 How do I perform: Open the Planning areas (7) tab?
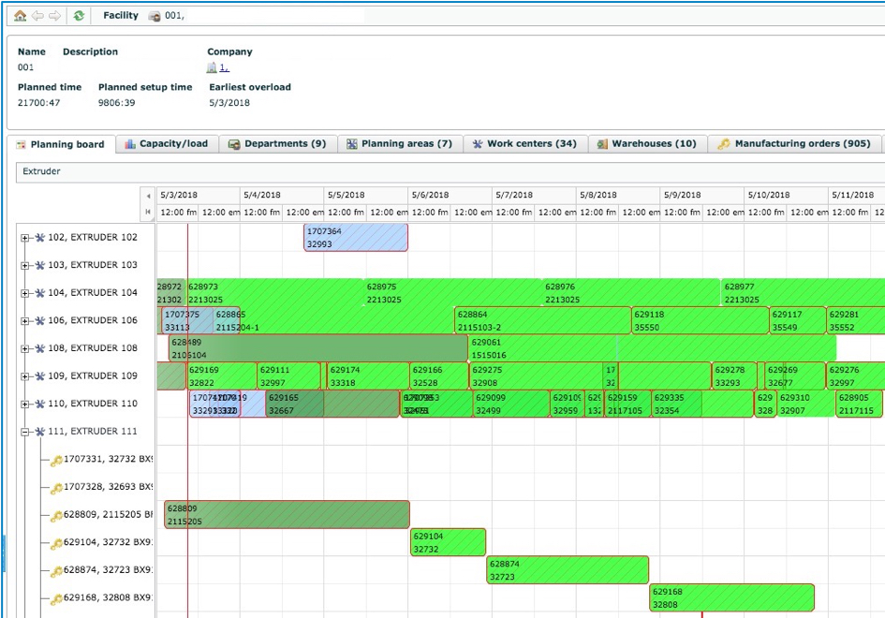tap(400, 144)
